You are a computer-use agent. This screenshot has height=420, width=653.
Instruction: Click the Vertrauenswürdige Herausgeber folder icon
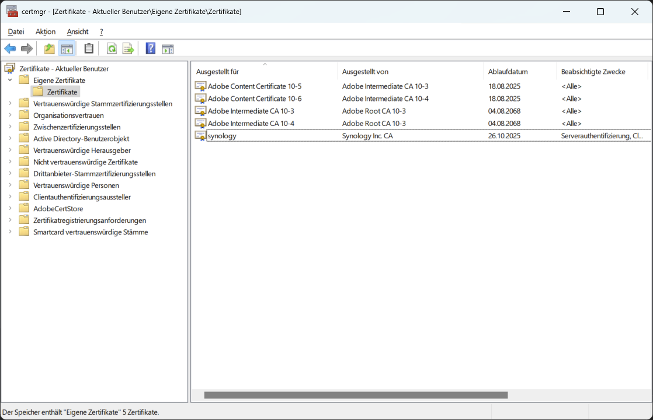pos(24,150)
